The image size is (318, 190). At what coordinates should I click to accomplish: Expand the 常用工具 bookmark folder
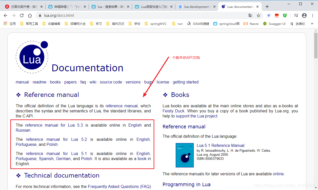(29, 24)
